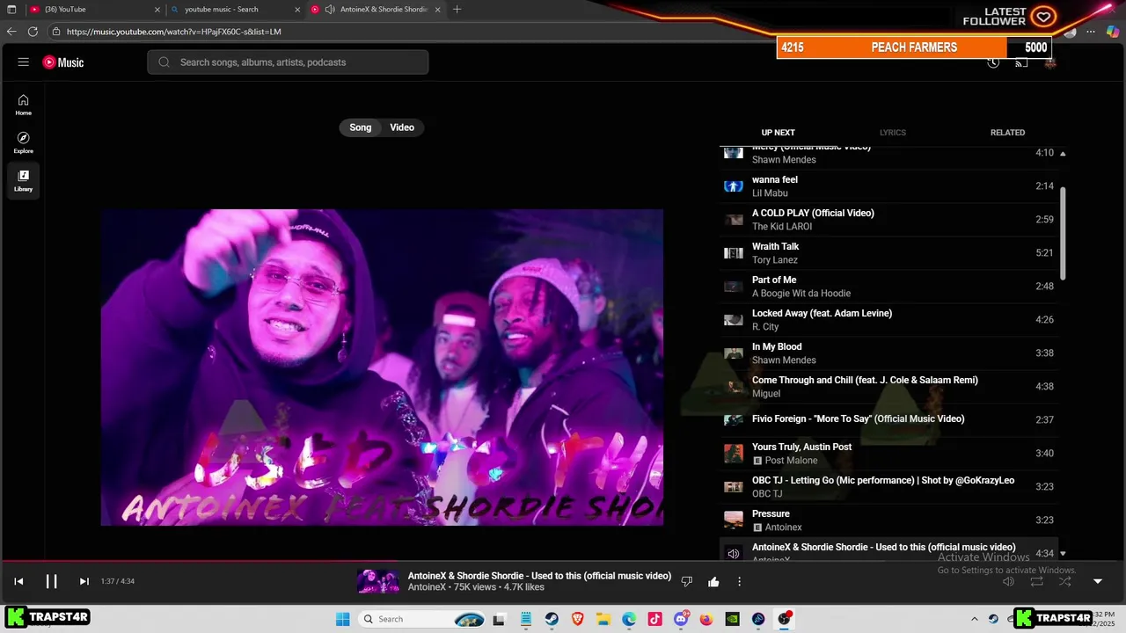
Task: Switch to Song mode
Action: [361, 127]
